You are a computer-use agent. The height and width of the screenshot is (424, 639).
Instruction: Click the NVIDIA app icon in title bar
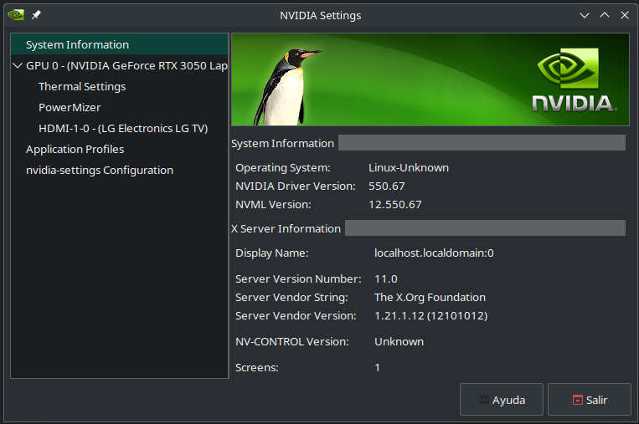16,15
